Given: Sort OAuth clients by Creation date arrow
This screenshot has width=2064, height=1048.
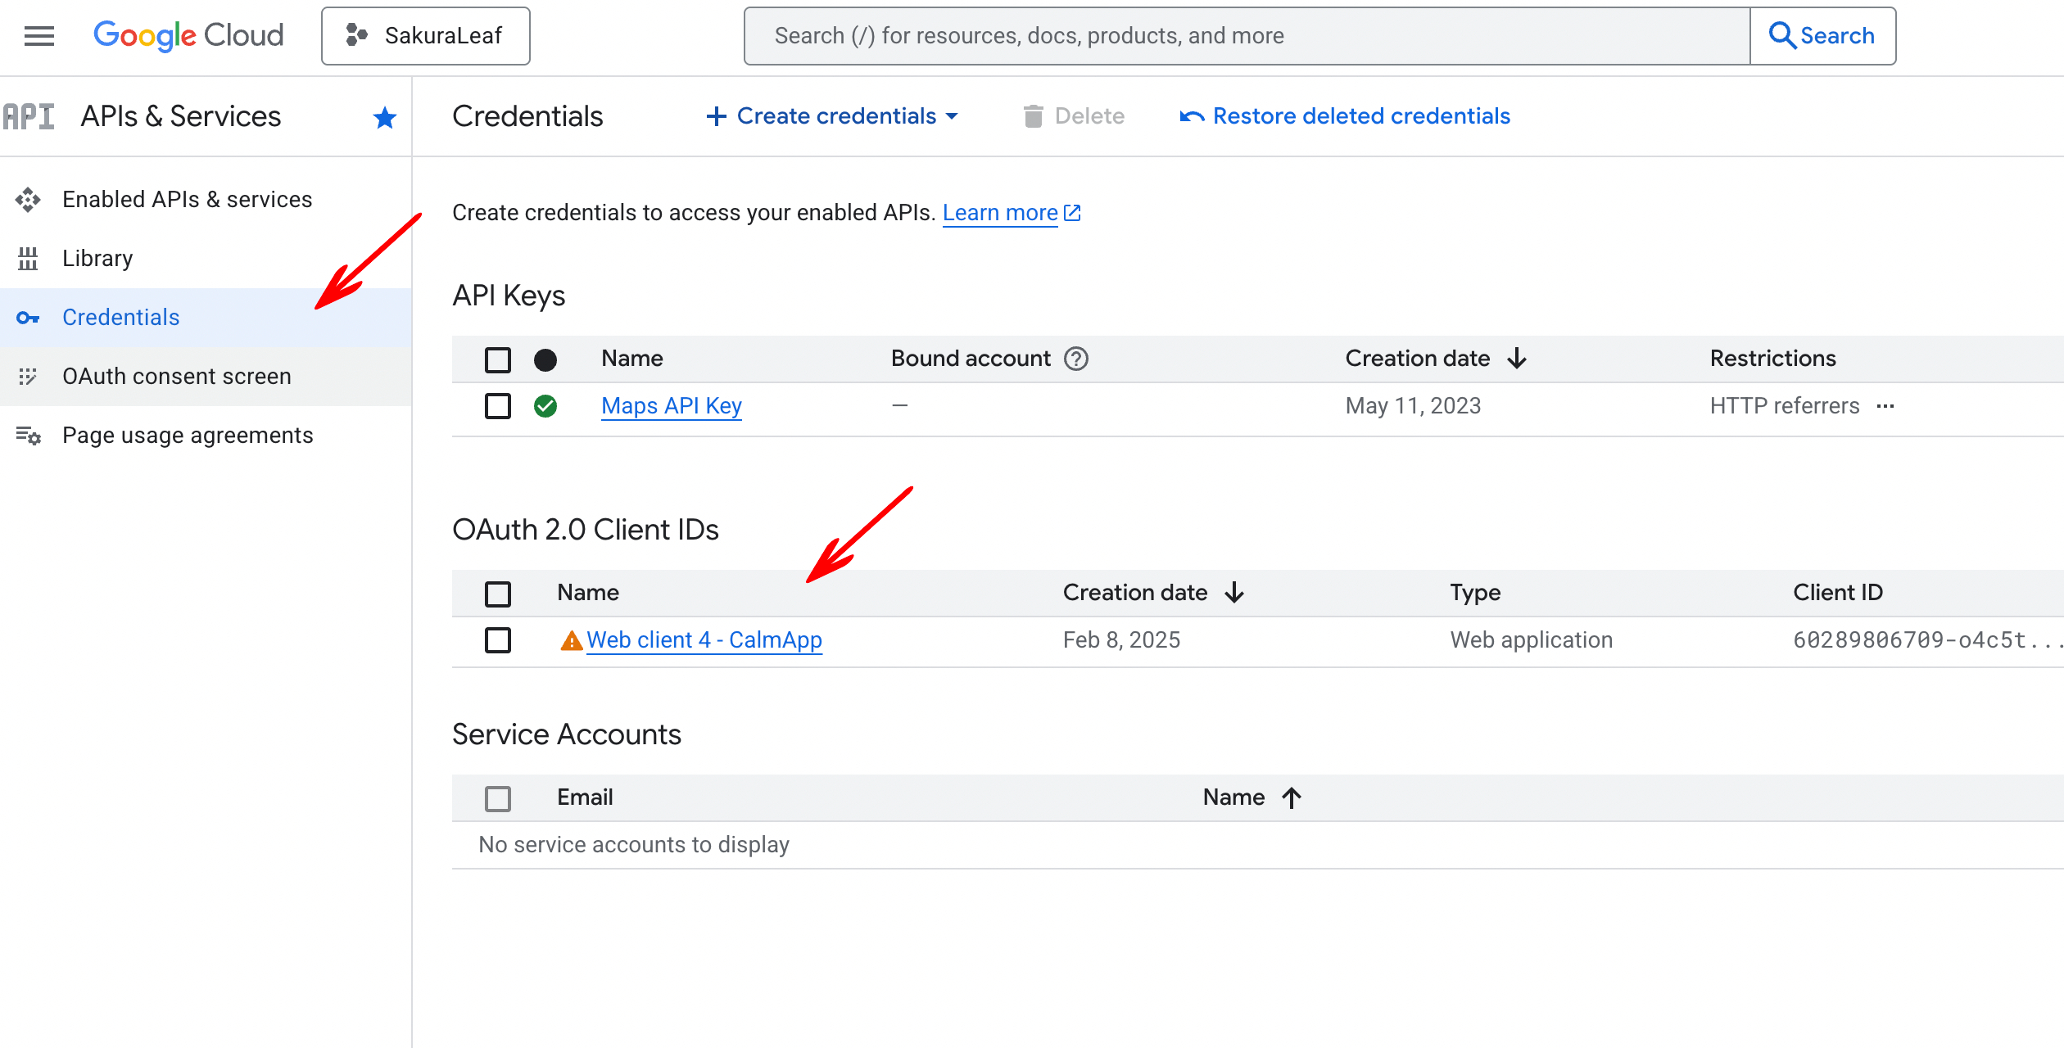Looking at the screenshot, I should [x=1234, y=593].
